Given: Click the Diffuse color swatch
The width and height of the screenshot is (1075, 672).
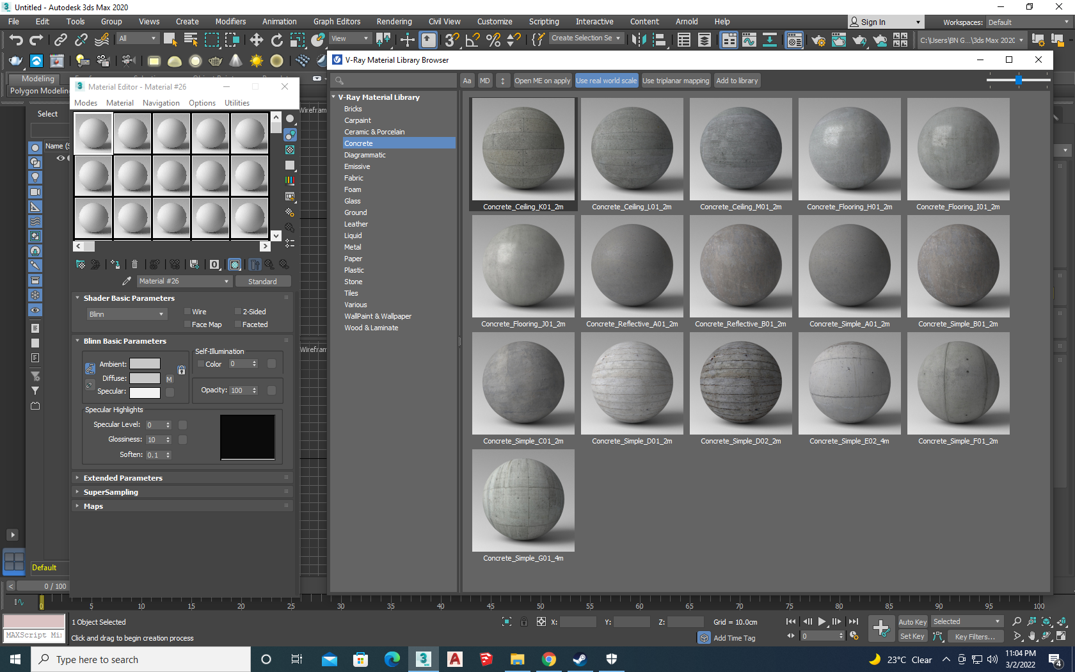Looking at the screenshot, I should 145,378.
